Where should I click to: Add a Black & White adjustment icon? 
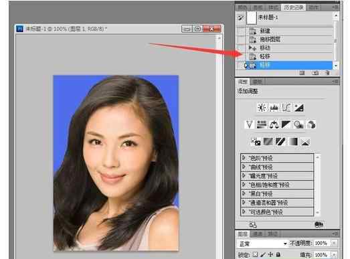tap(286, 124)
